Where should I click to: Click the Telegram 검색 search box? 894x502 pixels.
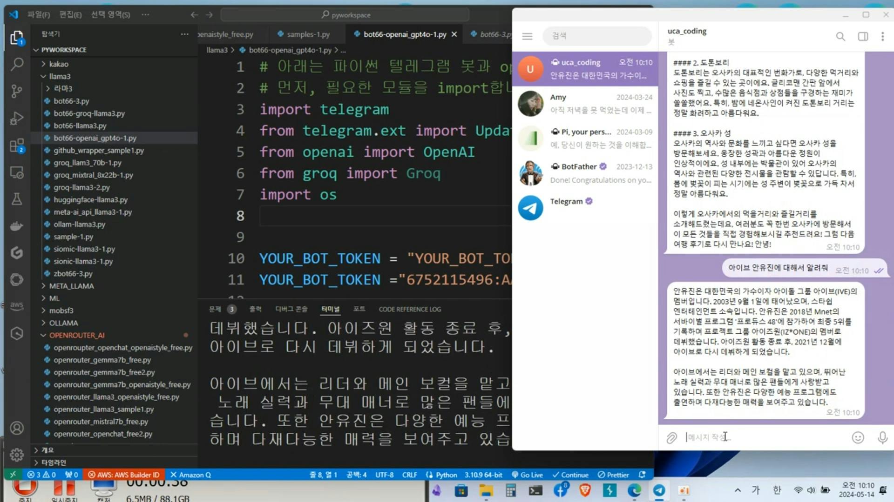597,36
